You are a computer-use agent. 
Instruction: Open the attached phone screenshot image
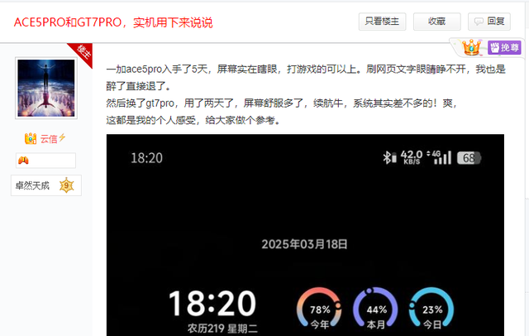pos(305,235)
